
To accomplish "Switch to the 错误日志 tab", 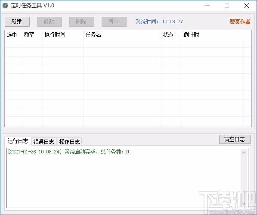I will tap(44, 142).
